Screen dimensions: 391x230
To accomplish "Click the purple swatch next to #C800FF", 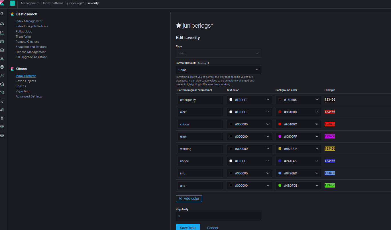I will 280,137.
